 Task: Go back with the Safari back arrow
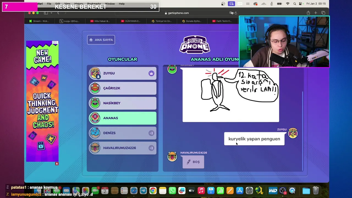click(x=58, y=13)
